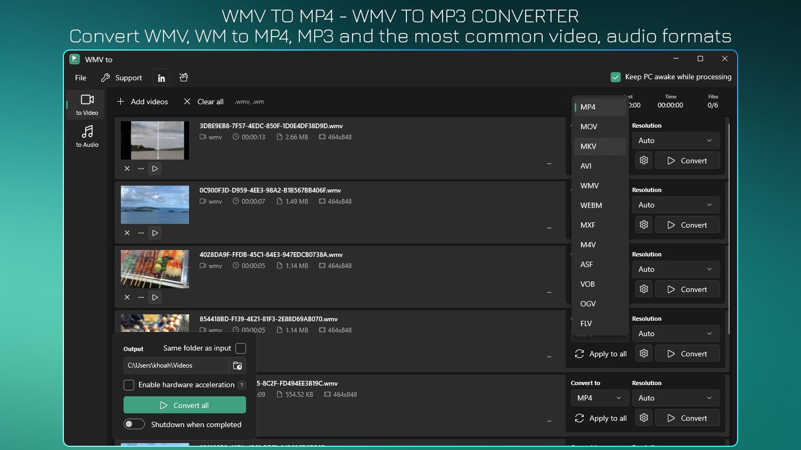Viewport: 801px width, 450px height.
Task: Click the video list vertical scrollbar
Action: pos(728,229)
